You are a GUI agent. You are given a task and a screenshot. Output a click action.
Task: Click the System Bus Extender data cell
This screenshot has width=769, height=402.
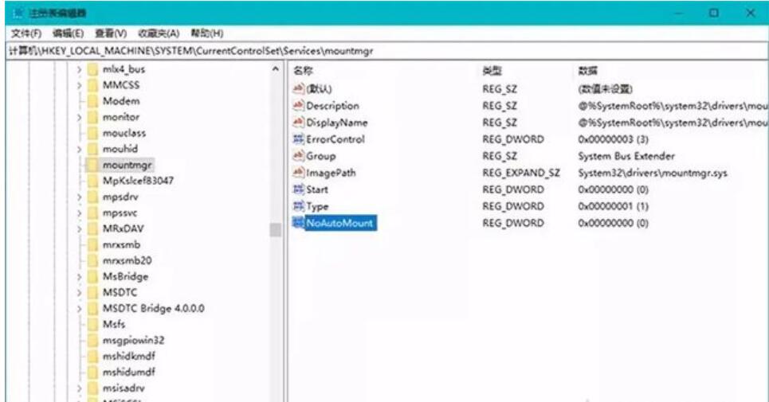point(626,156)
